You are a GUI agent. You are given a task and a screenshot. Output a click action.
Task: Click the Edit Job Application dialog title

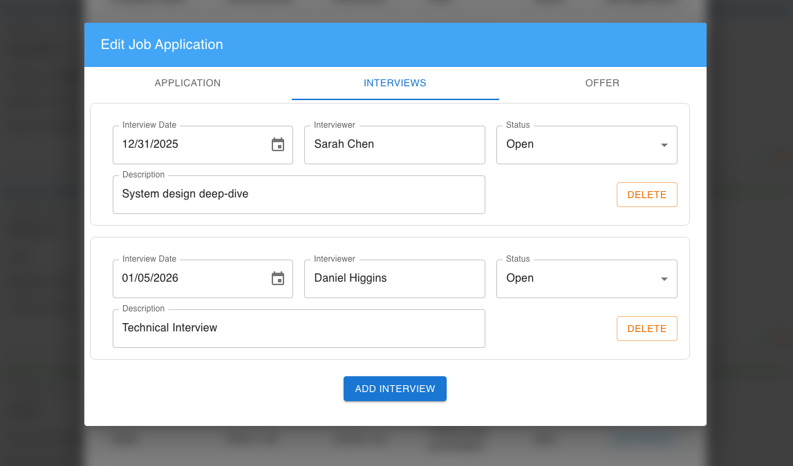click(x=162, y=45)
